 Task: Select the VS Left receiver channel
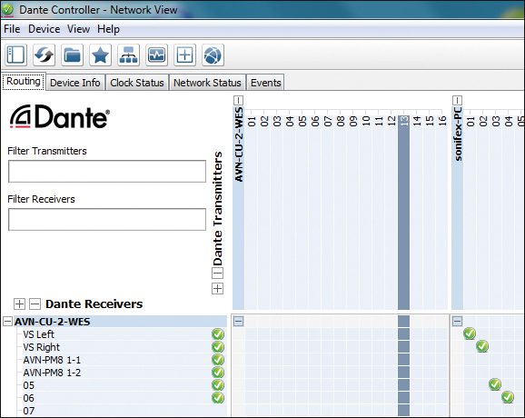38,334
